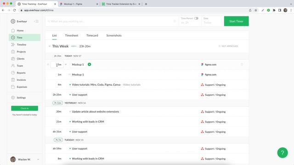Click the 6h 59m User support entry
Screen dimensions: 294x165
pos(79,148)
